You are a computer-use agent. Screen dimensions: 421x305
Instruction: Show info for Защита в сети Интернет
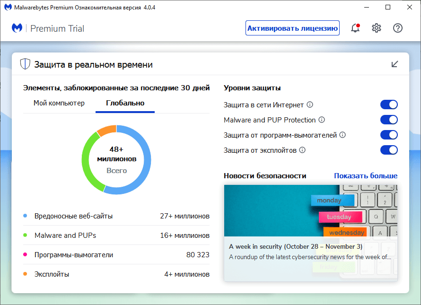point(310,105)
